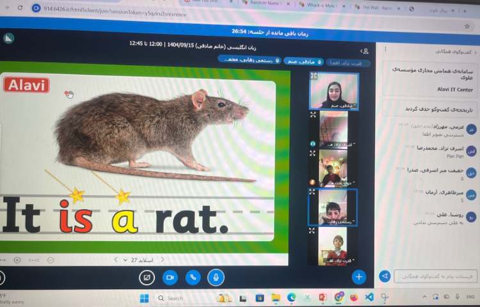Image resolution: width=480 pixels, height=307 pixels.
Task: Expand the teacher's webcam to fullscreen
Action: [314, 76]
